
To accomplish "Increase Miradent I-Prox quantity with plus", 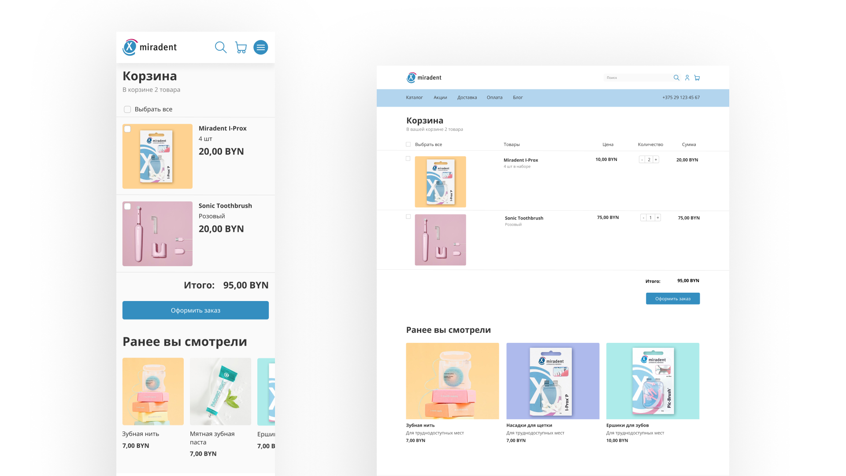I will tap(656, 160).
